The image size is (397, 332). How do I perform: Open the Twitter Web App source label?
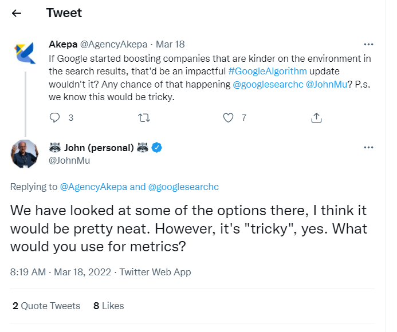pyautogui.click(x=155, y=272)
